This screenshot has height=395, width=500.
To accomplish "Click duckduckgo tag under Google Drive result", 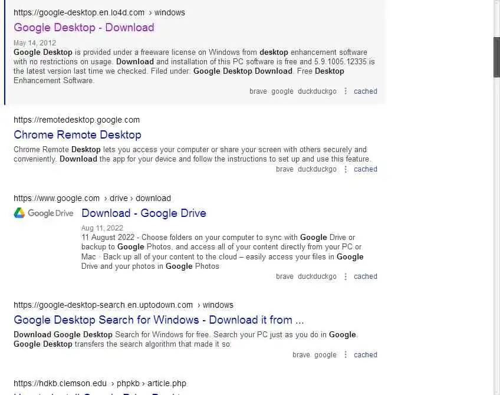I will [317, 276].
